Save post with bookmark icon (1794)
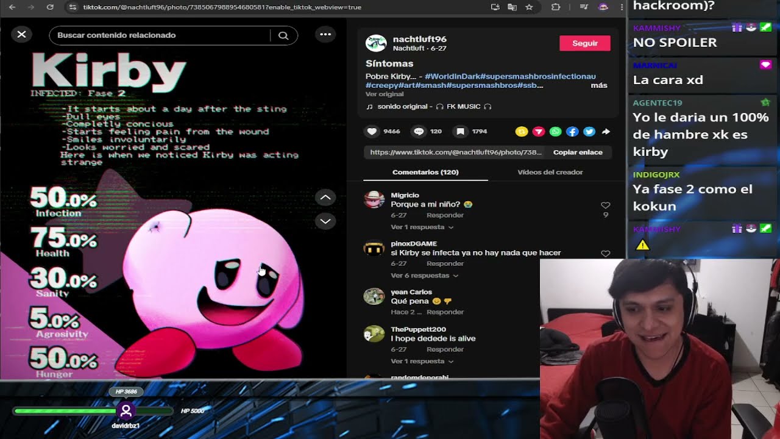Viewport: 780px width, 439px height. point(461,131)
